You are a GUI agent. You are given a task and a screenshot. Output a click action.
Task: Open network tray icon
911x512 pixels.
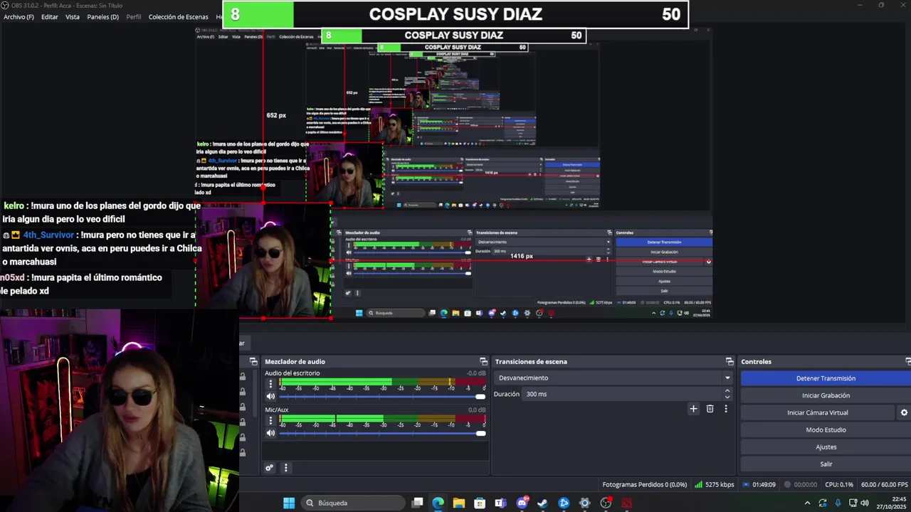click(853, 503)
